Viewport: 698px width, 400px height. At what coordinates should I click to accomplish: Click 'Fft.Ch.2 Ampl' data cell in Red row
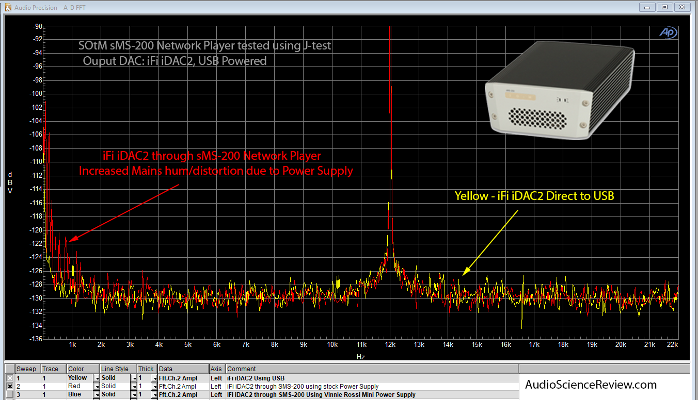[x=183, y=387]
